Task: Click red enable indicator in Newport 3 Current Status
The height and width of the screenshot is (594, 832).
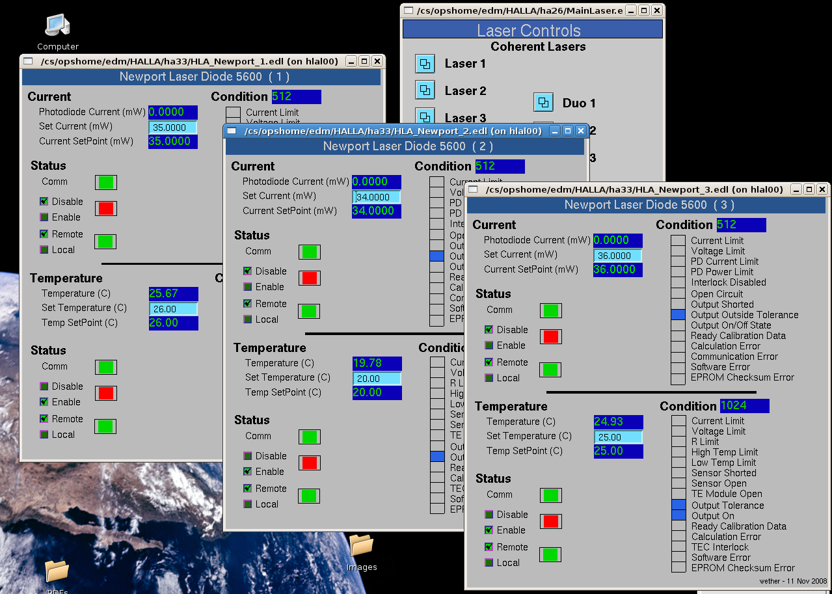Action: coord(550,337)
